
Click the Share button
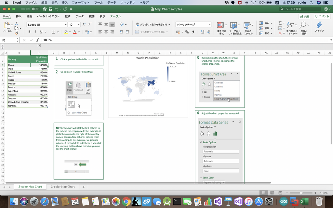(304, 16)
